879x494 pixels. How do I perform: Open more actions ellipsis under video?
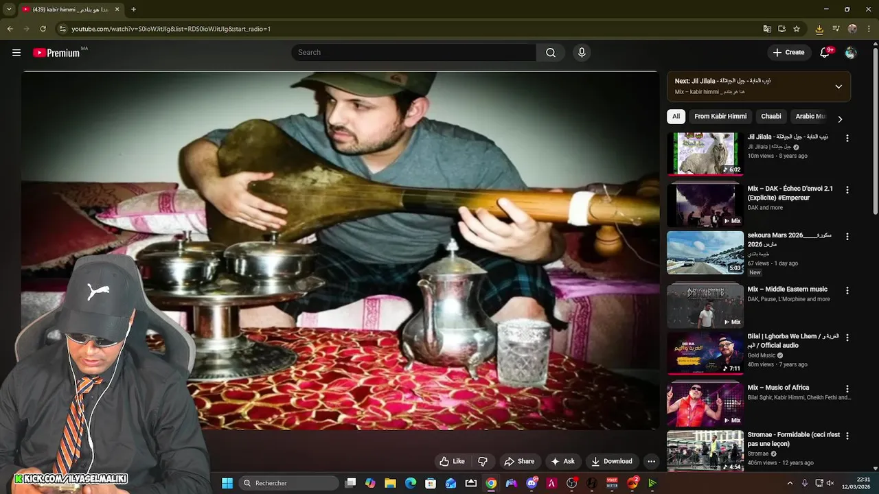coord(651,461)
